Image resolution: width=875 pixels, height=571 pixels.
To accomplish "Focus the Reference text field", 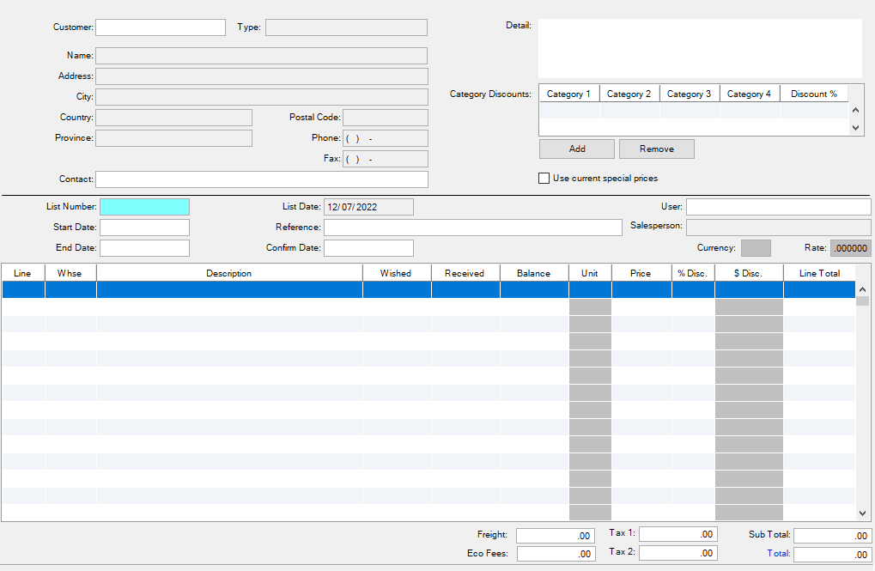I will click(x=472, y=228).
